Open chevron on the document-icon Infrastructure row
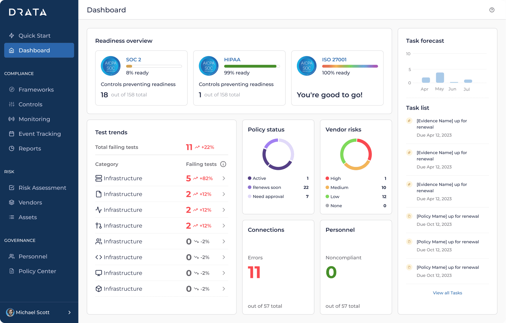Screen dimensions: 506x323 click(x=224, y=194)
